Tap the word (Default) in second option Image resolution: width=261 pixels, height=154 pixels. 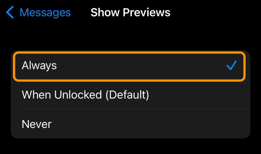tap(127, 95)
